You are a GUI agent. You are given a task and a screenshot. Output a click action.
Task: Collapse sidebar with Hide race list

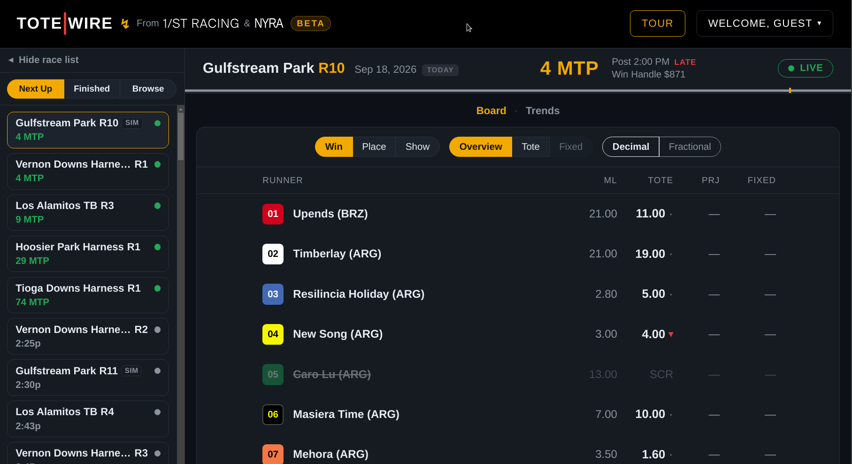[x=44, y=60]
